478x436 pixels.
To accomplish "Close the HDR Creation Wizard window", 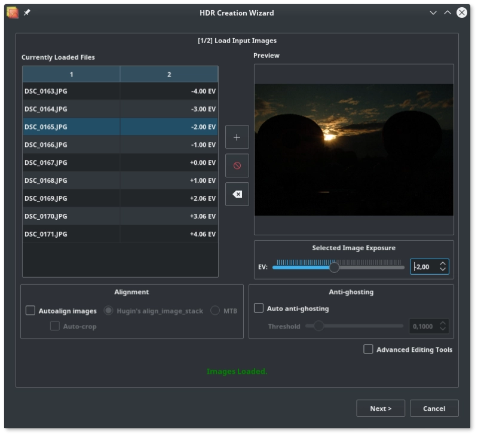I will pos(461,13).
